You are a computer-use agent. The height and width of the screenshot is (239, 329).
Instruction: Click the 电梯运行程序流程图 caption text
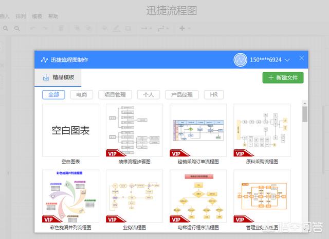pos(198,228)
